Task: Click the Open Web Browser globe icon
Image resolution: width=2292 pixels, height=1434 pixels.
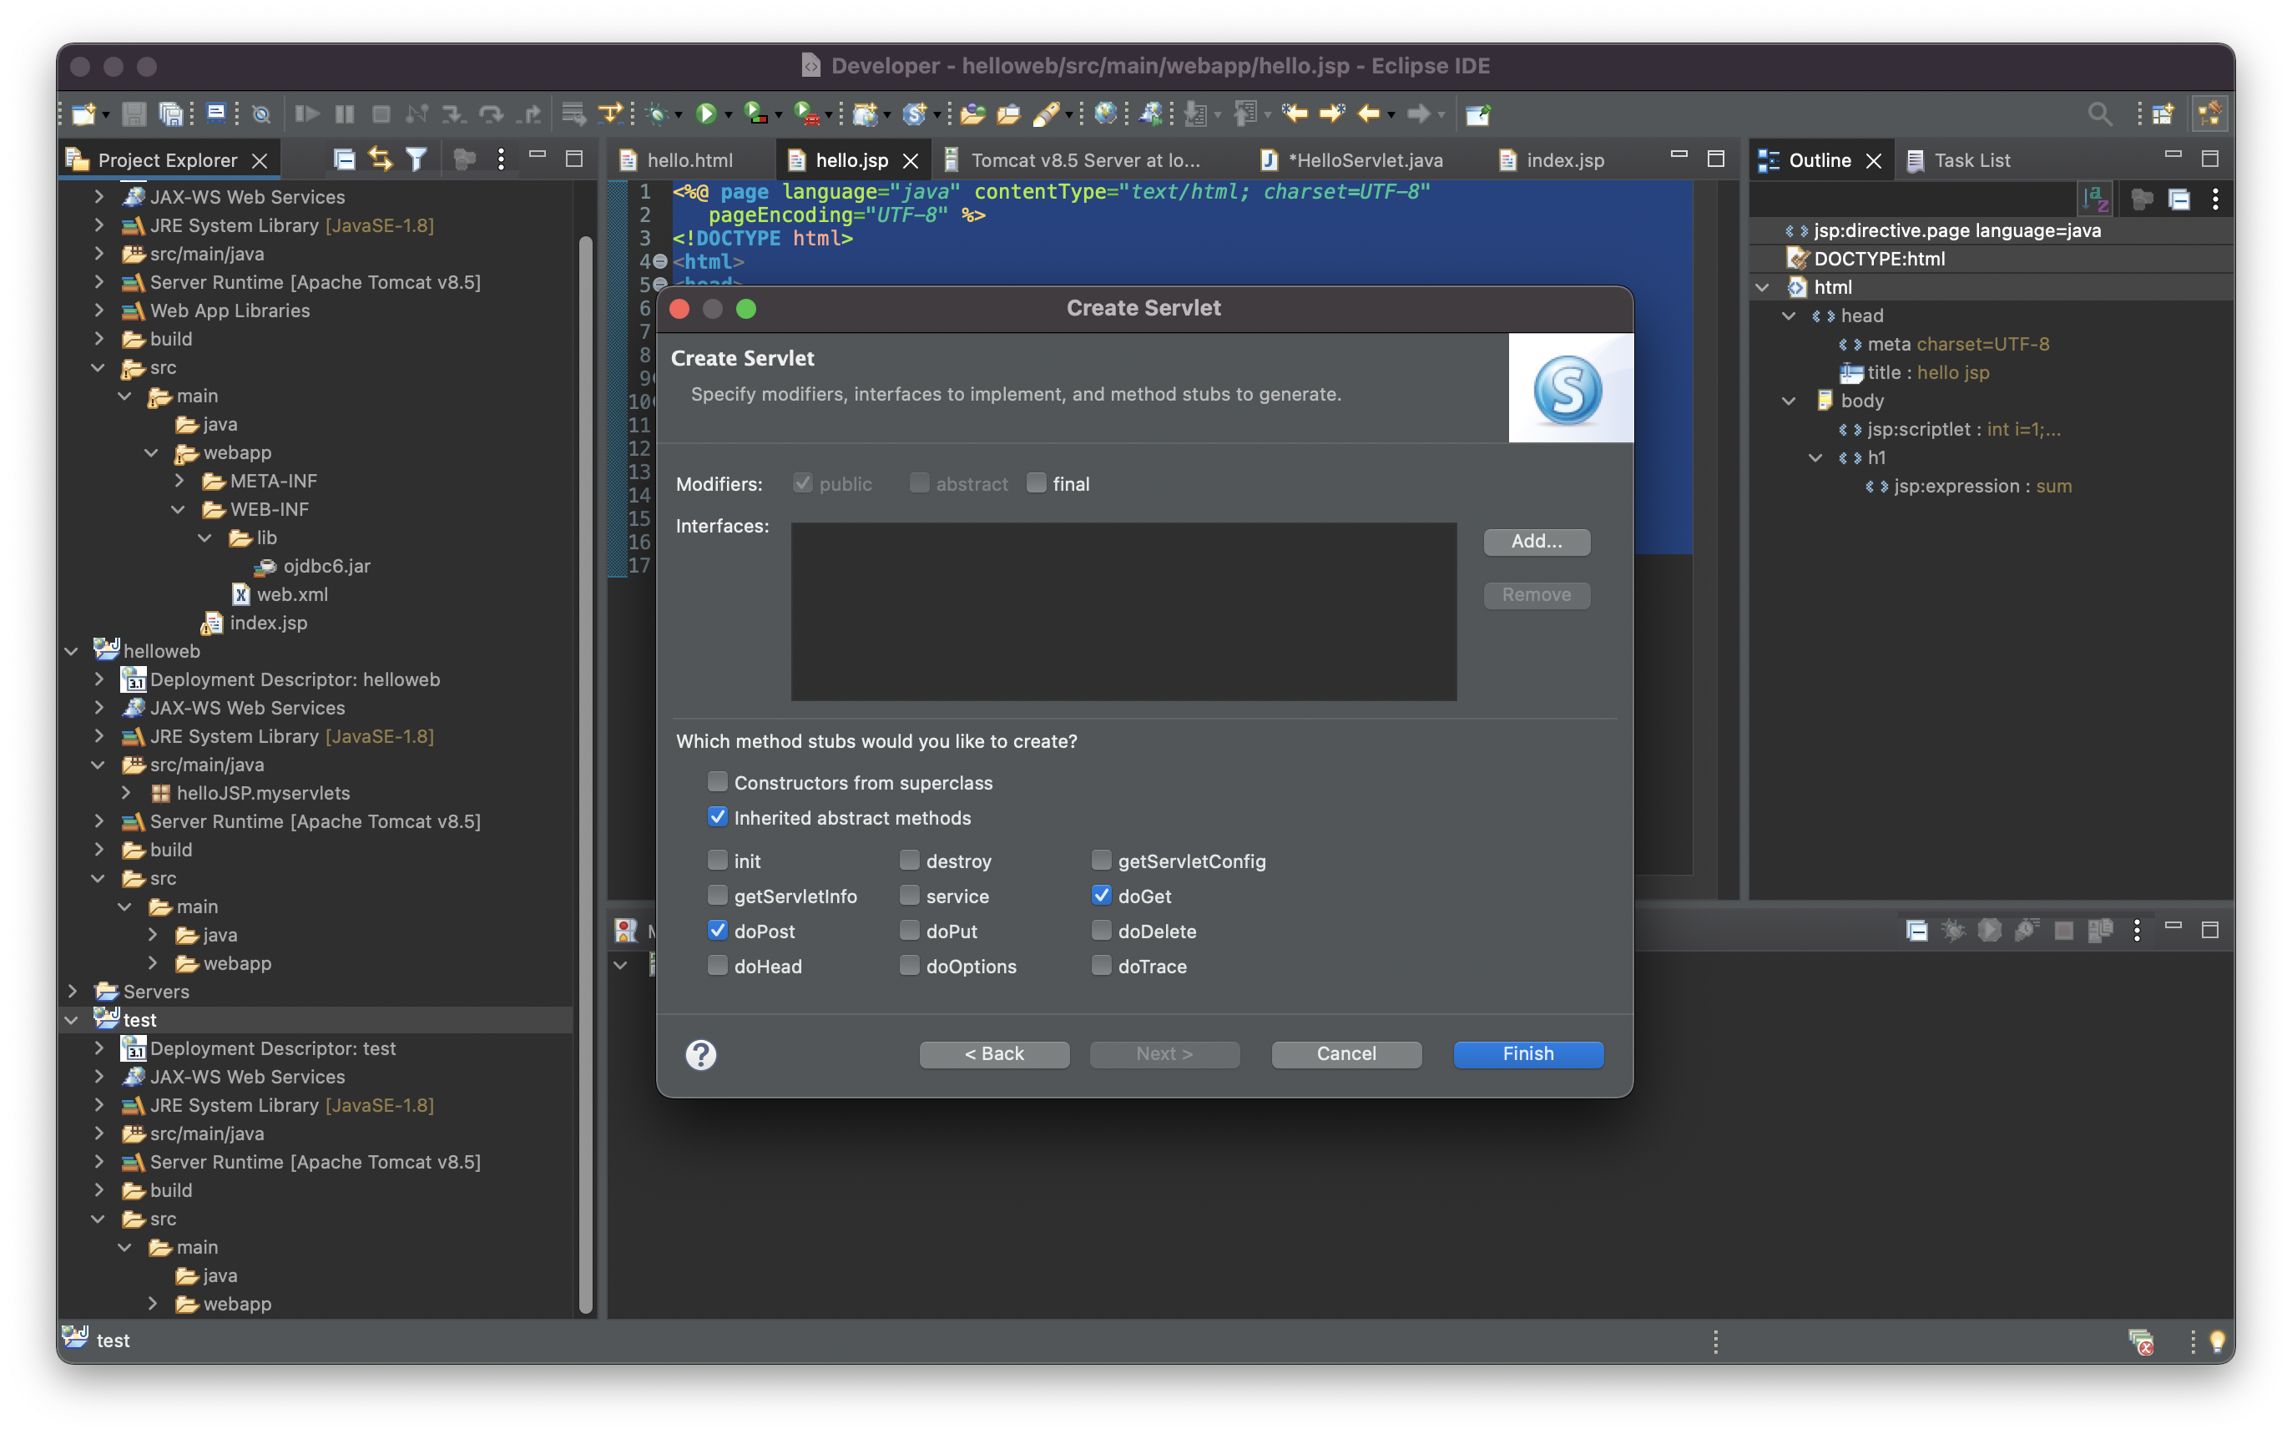Action: 1105,114
